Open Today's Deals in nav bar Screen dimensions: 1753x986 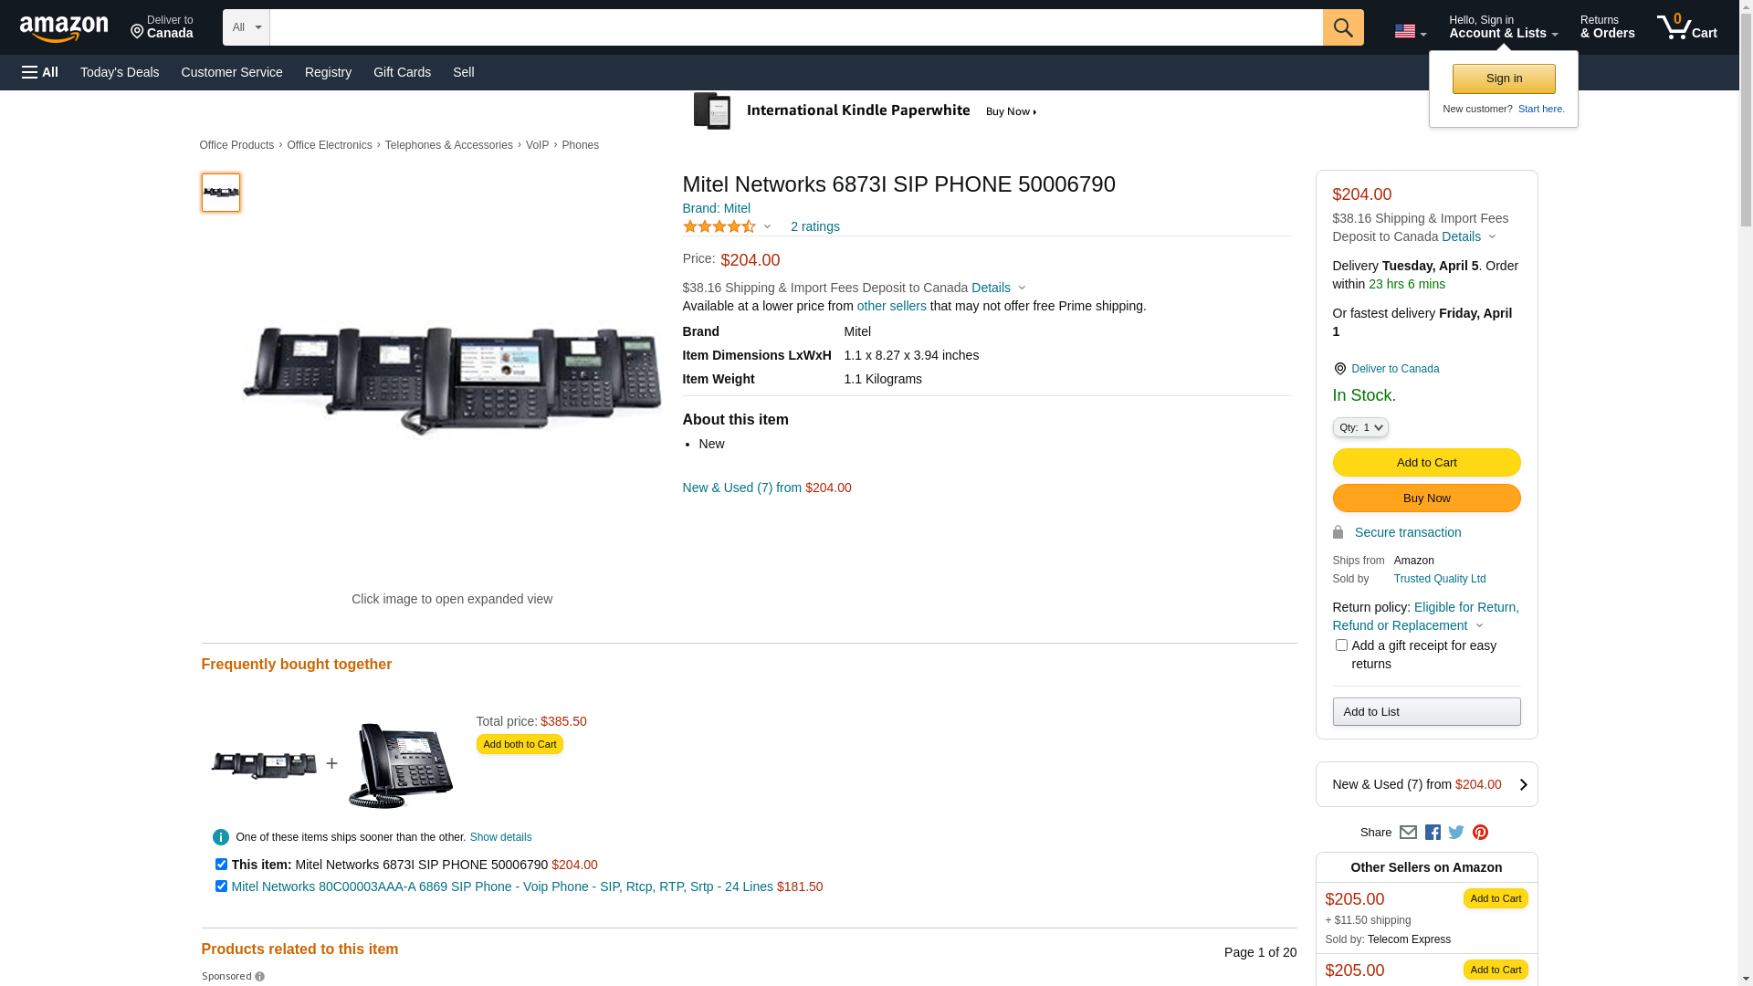pyautogui.click(x=120, y=72)
